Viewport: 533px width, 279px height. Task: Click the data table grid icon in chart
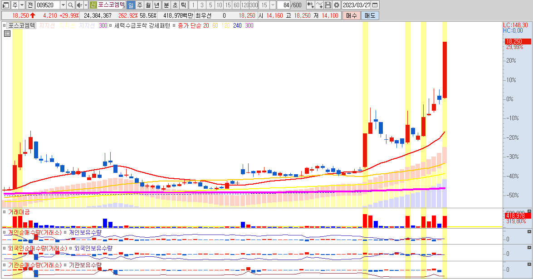point(7,33)
